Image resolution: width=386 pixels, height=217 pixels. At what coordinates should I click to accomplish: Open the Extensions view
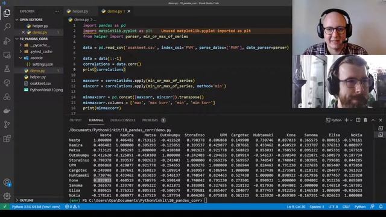[x=7, y=139]
